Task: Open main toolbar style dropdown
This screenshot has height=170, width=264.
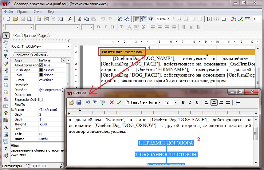Action: (x=31, y=27)
